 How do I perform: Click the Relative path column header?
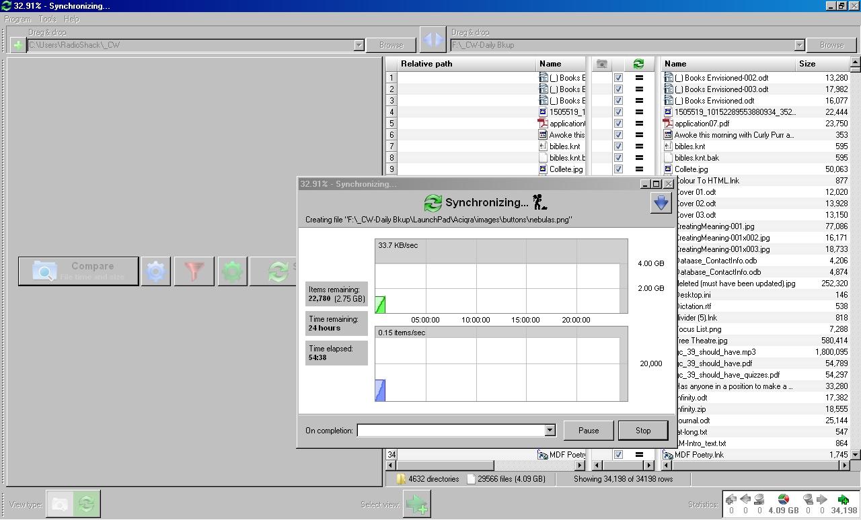tap(466, 64)
